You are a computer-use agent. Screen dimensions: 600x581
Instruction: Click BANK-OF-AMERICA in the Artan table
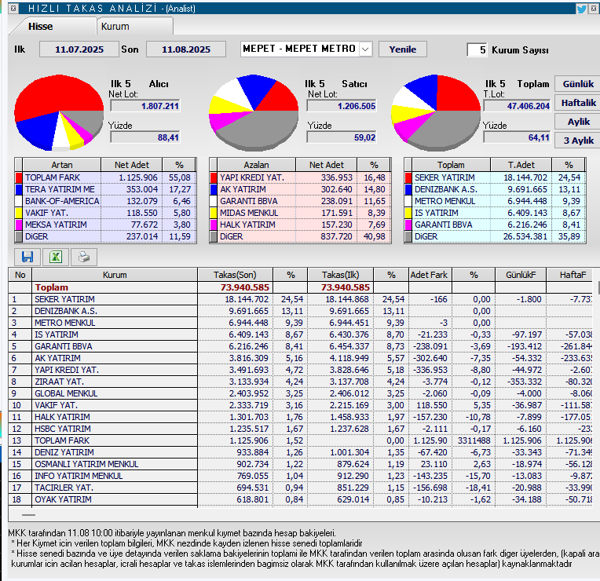click(x=62, y=201)
